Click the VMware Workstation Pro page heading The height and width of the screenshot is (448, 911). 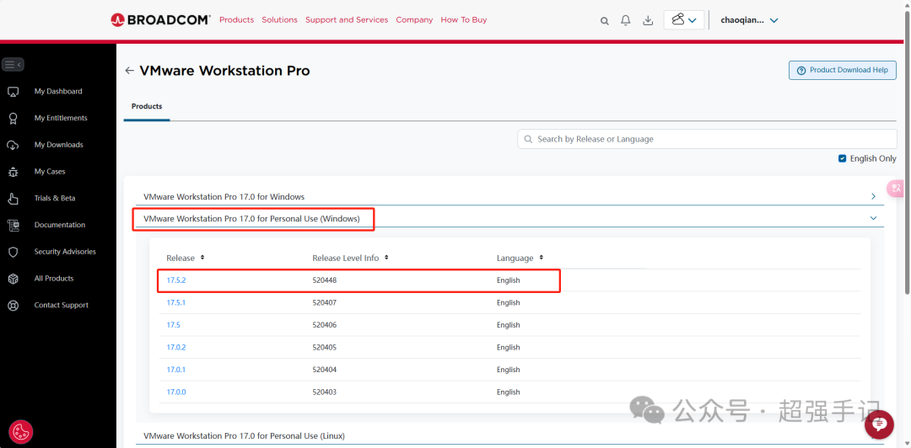pyautogui.click(x=225, y=71)
